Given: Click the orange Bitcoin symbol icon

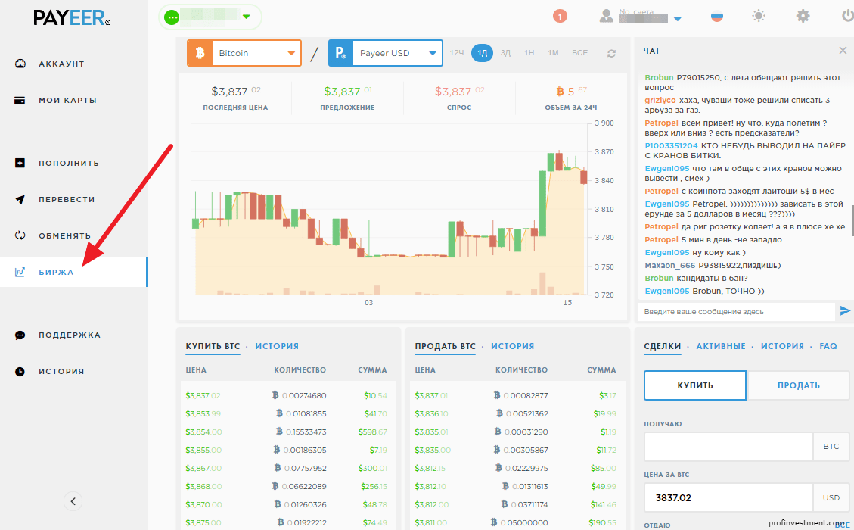Looking at the screenshot, I should [200, 53].
